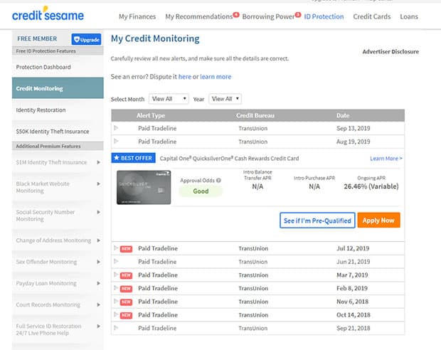This screenshot has height=350, width=441.
Task: Click NEW badge on Jul 12, 2019 row
Action: 127,249
